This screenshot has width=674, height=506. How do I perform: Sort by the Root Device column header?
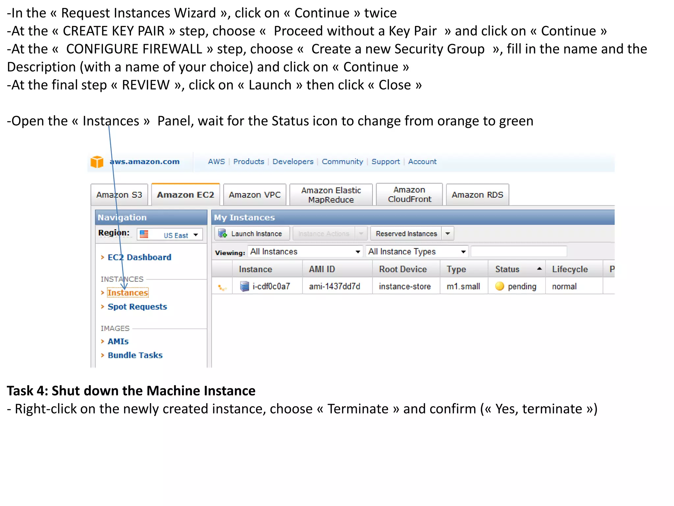click(x=406, y=269)
